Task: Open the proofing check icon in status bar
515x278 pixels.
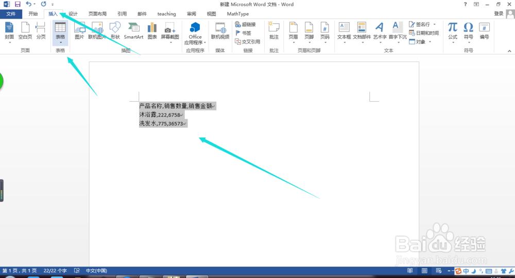Action: [x=77, y=270]
